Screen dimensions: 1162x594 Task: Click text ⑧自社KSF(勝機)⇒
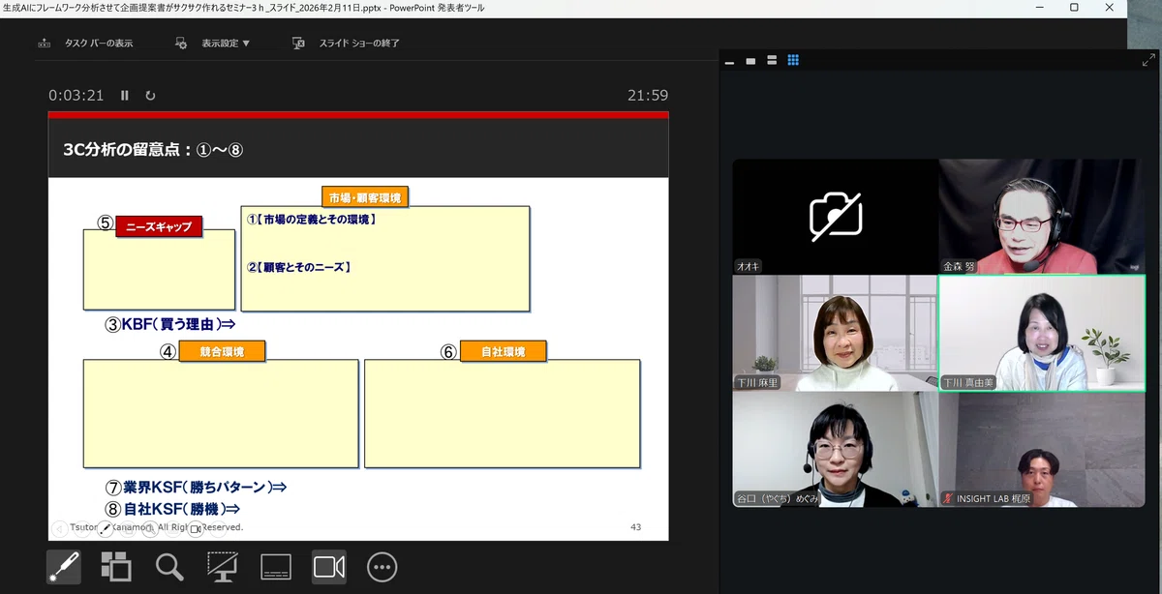(172, 508)
